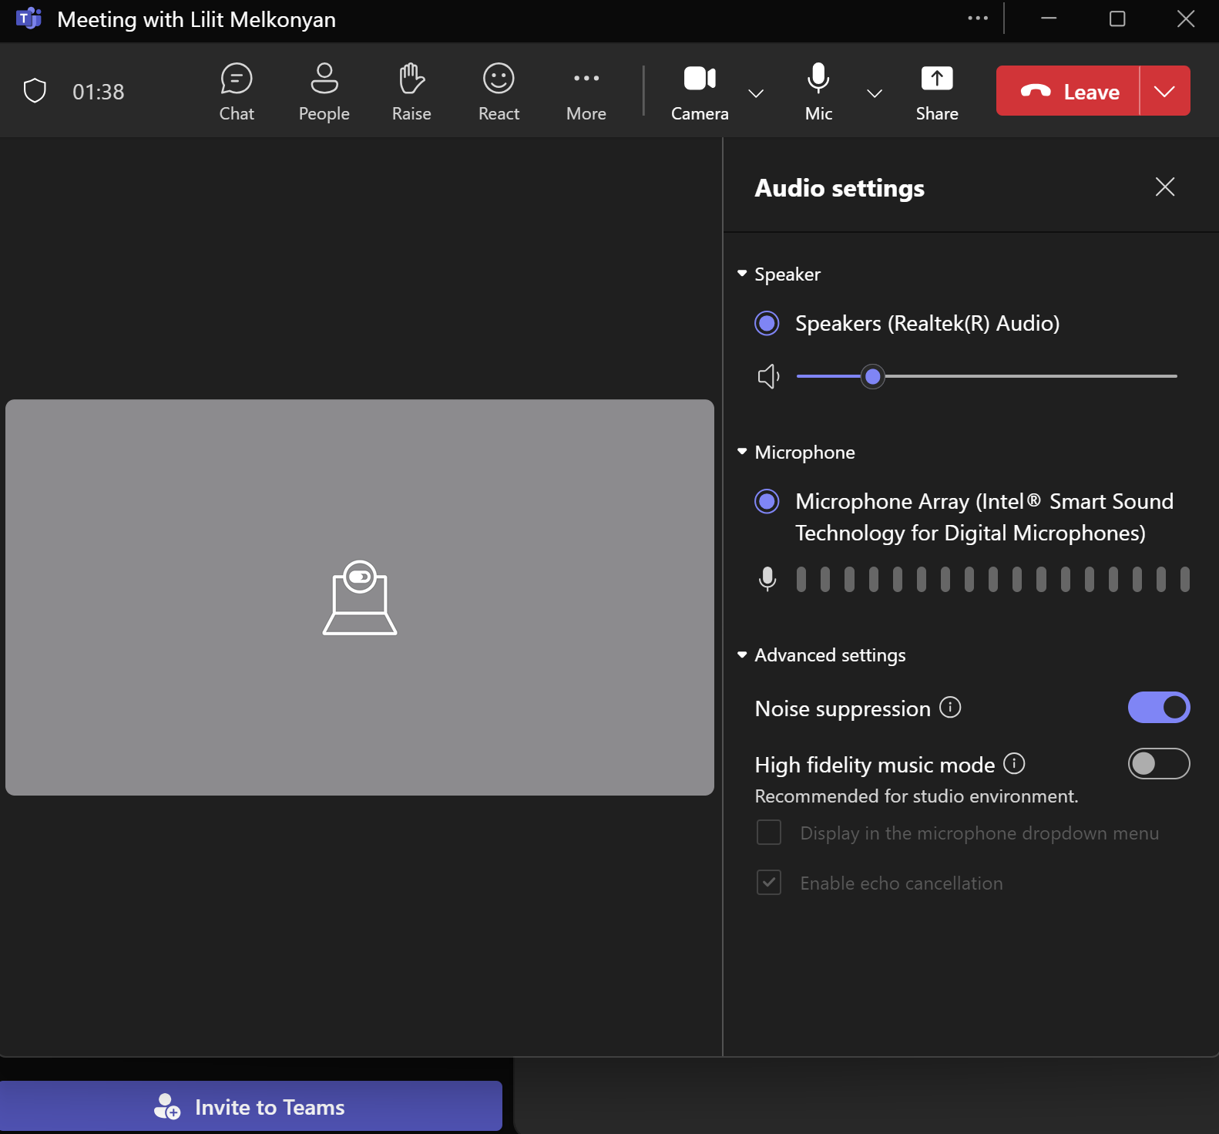1219x1134 pixels.
Task: Leave the meeting
Action: tap(1068, 91)
